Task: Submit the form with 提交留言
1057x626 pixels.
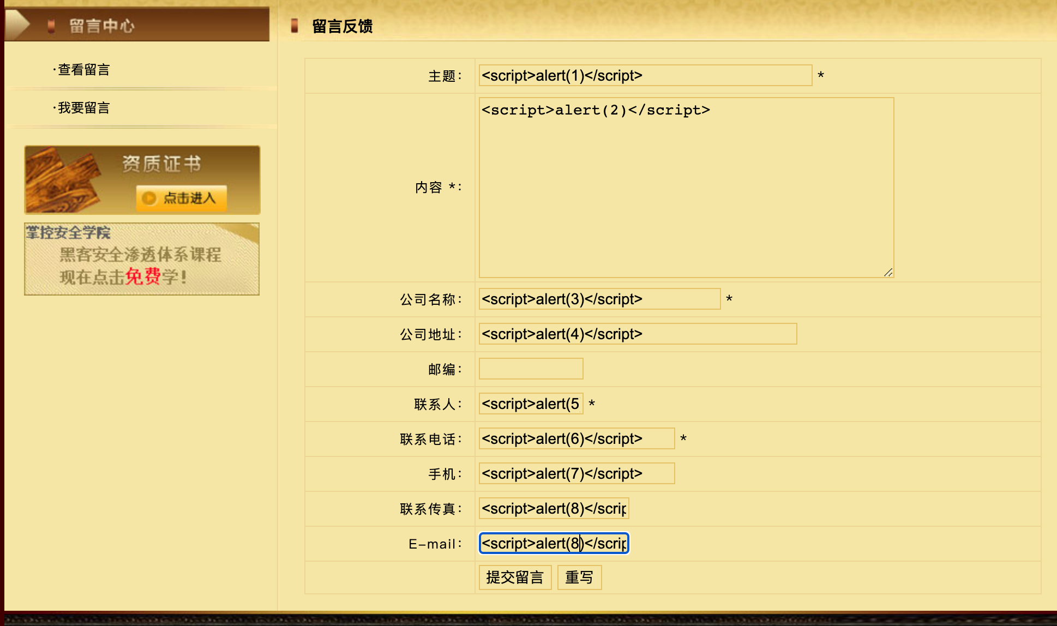Action: pyautogui.click(x=515, y=577)
